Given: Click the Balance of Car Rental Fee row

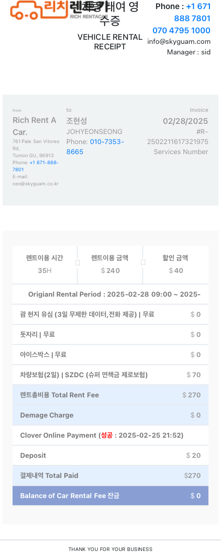Looking at the screenshot, I should point(111,496).
